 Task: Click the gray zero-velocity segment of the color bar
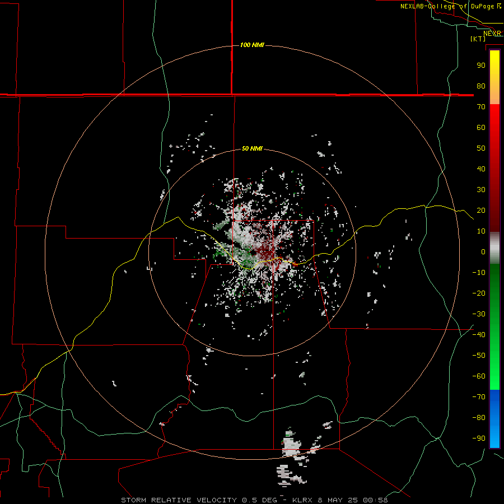[x=494, y=248]
